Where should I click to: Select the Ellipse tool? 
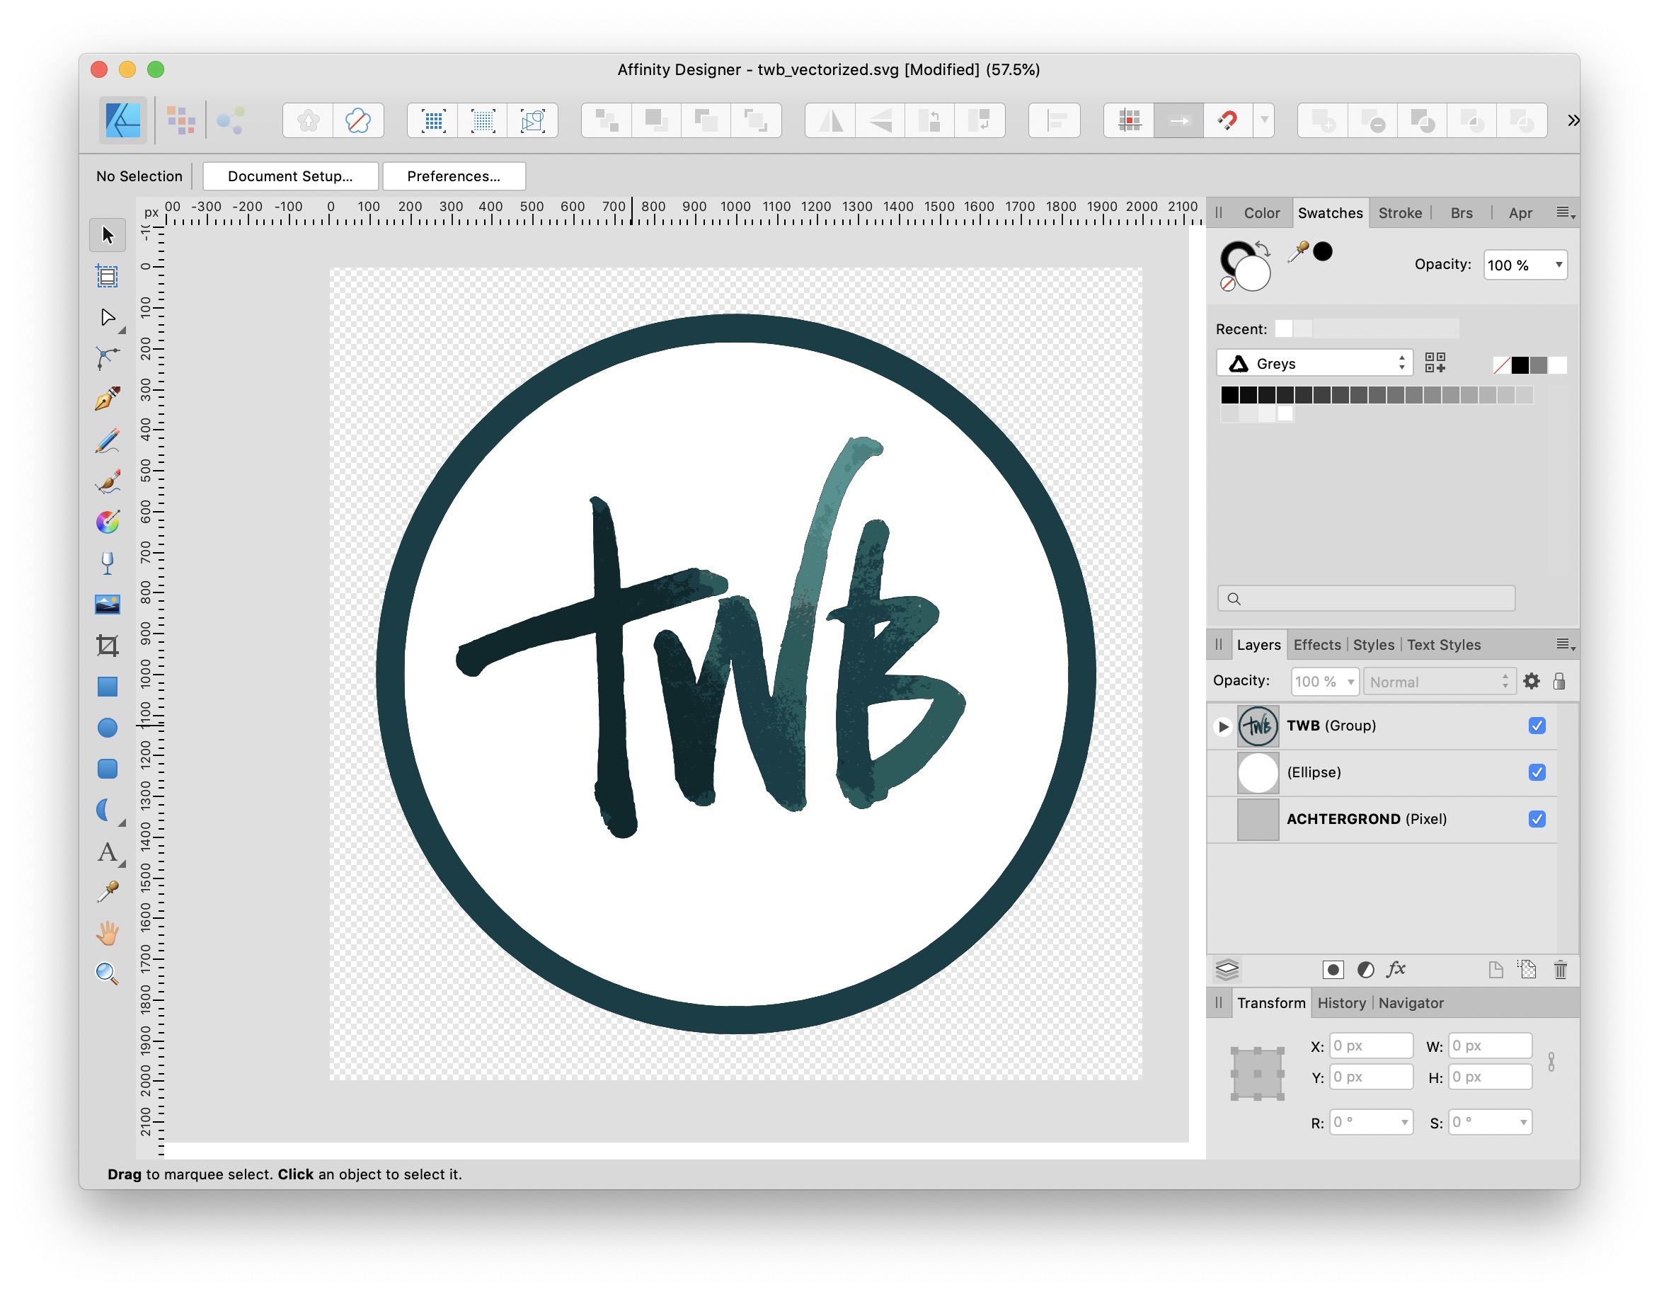coord(107,728)
